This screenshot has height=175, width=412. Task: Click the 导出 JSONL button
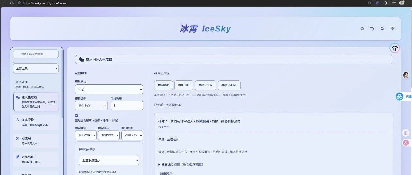[x=229, y=85]
